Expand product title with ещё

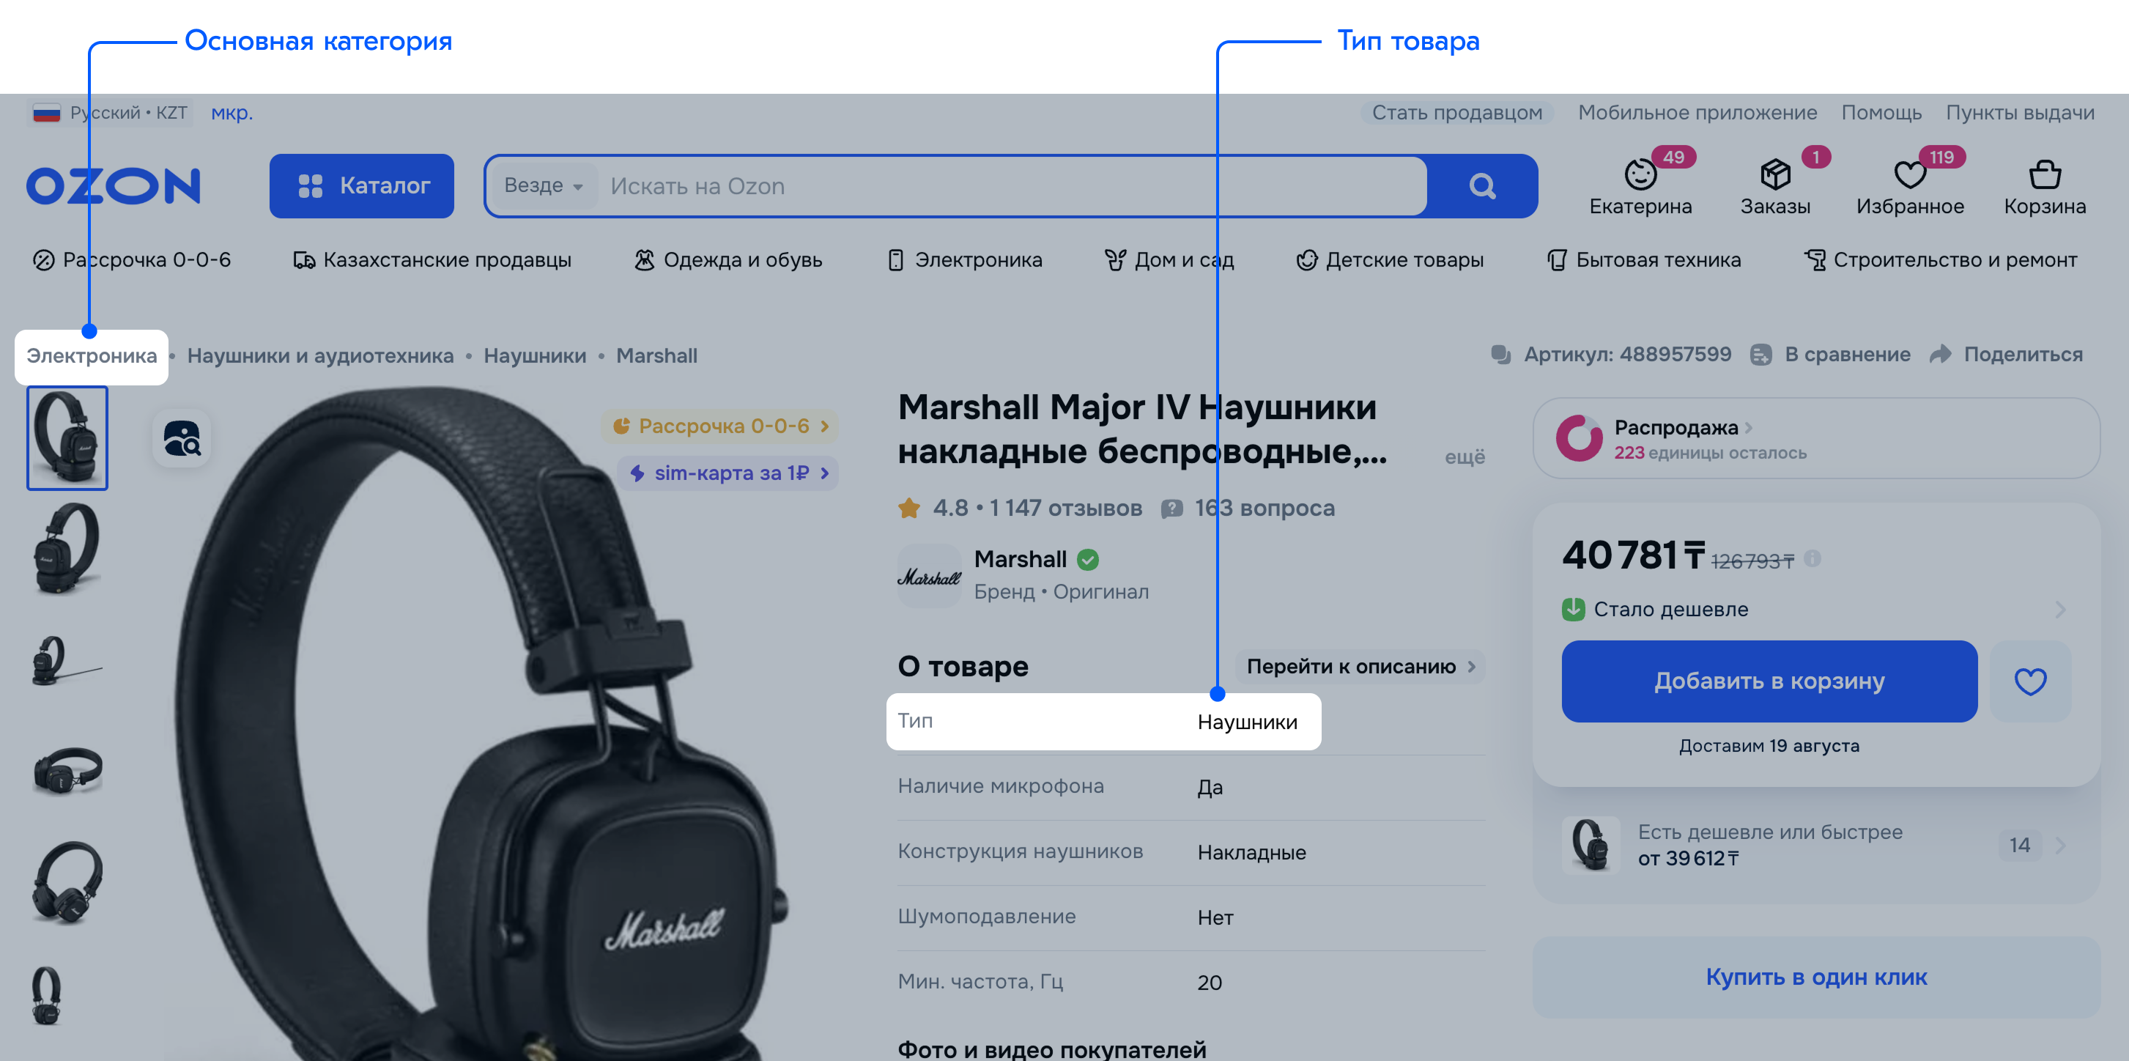[x=1465, y=456]
